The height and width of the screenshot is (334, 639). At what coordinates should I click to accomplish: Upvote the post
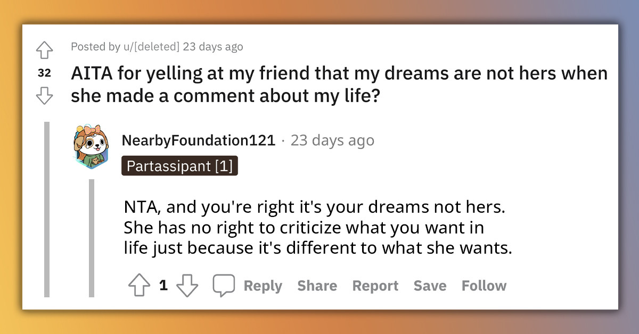click(44, 49)
